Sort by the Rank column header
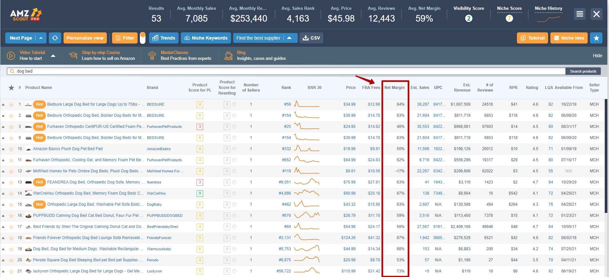609x277 pixels. [x=286, y=88]
